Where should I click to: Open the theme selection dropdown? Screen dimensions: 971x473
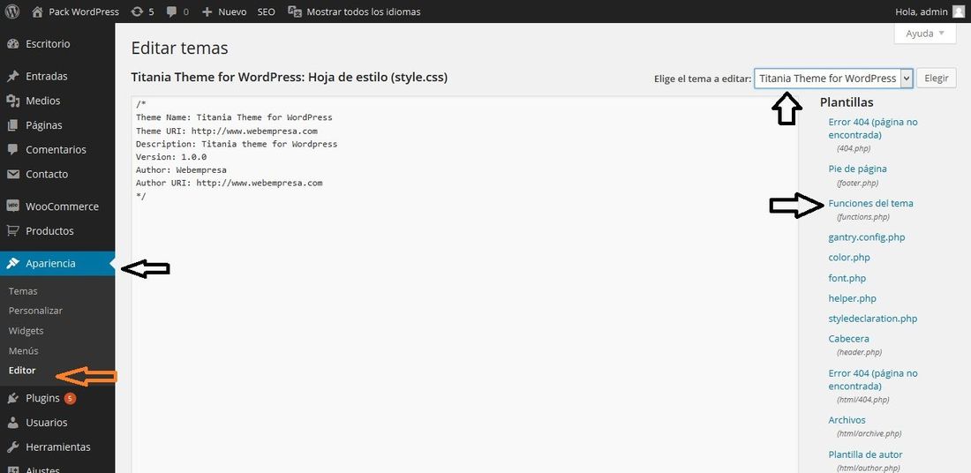[x=833, y=79]
